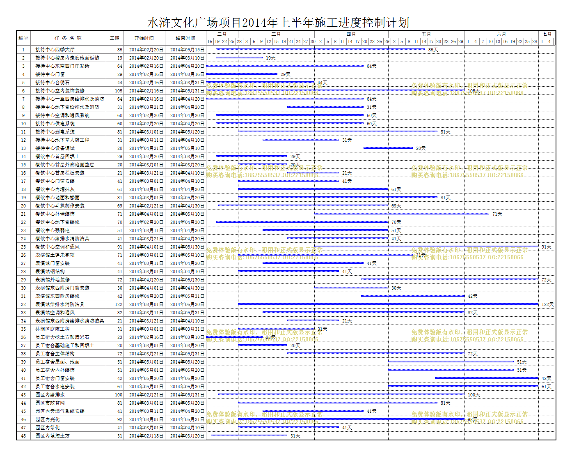This screenshot has height=456, width=572.
Task: Click the Gantt bar for 接待中心弱电系统
Action: point(338,131)
